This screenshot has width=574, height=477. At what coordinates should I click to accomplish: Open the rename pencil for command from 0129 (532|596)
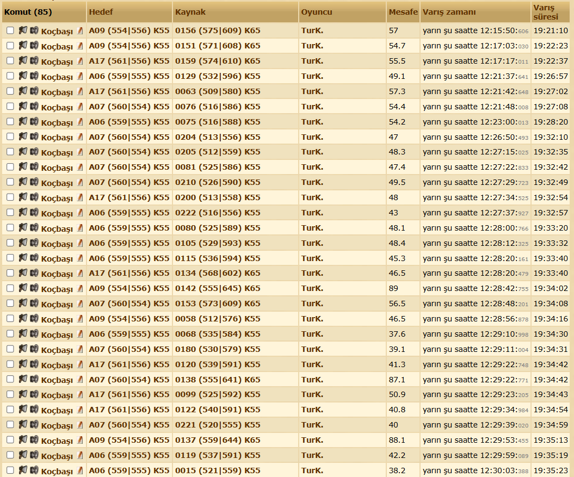(80, 76)
